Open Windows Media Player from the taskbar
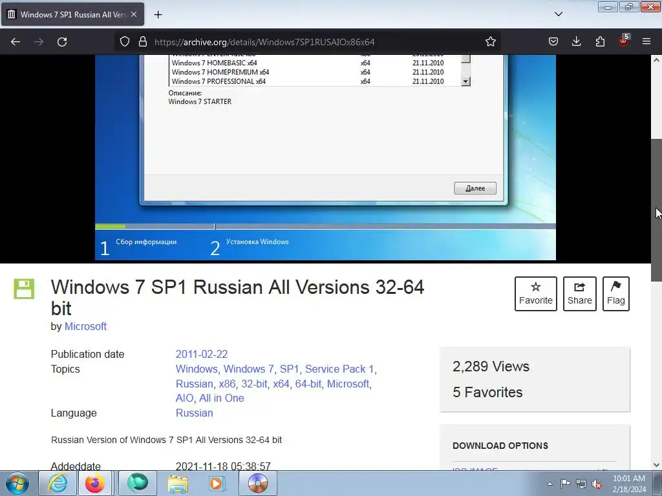The height and width of the screenshot is (496, 662). [218, 483]
